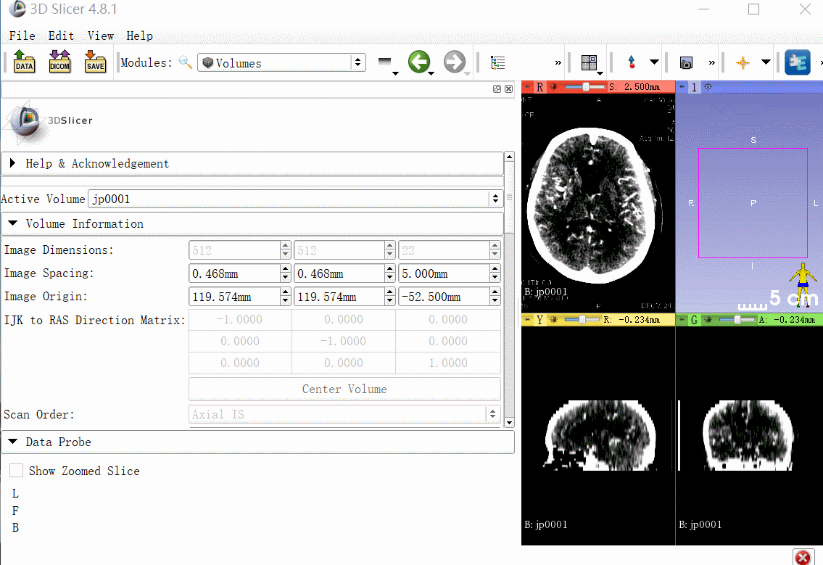823x565 pixels.
Task: Expand toolbar overflow chevron after hierarchy icon
Action: click(x=558, y=63)
